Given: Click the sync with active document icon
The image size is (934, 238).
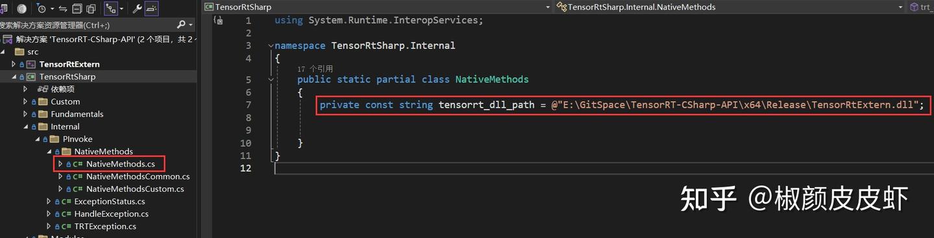Looking at the screenshot, I should pos(63,8).
